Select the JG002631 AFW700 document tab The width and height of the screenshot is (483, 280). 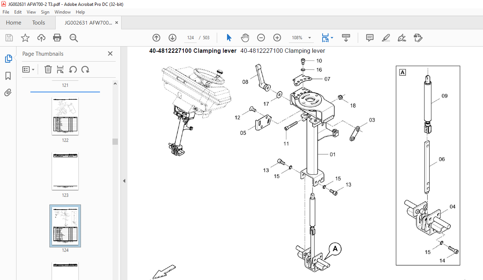pos(88,22)
